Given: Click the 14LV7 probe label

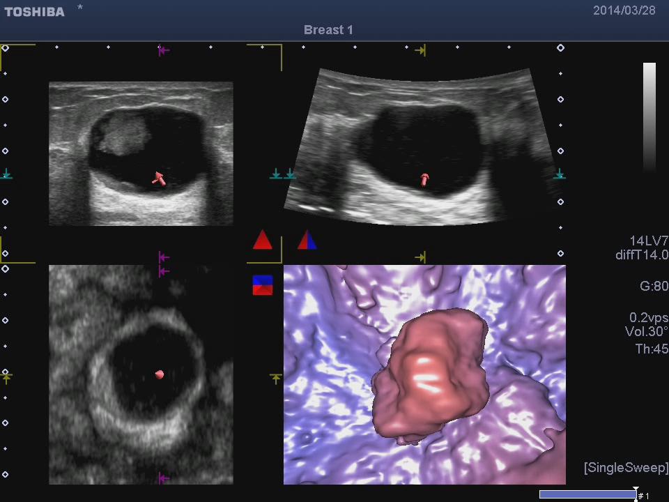Looking at the screenshot, I should [649, 241].
